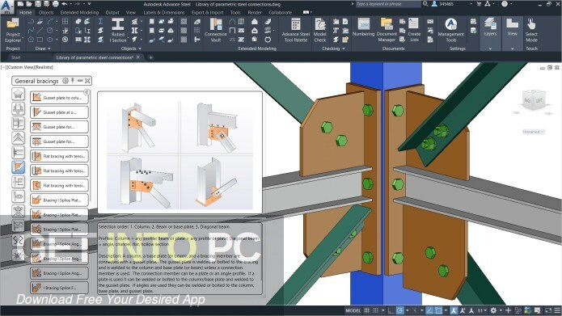Select the highlighted bracing category icon
Viewport: 562px width, 316px height.
click(19, 167)
